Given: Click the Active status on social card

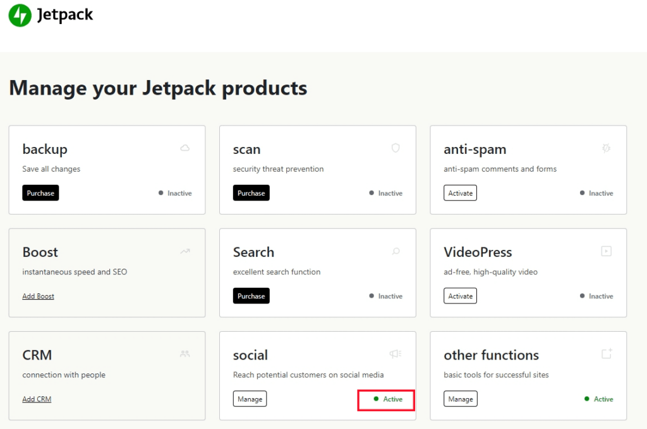Looking at the screenshot, I should [x=388, y=399].
